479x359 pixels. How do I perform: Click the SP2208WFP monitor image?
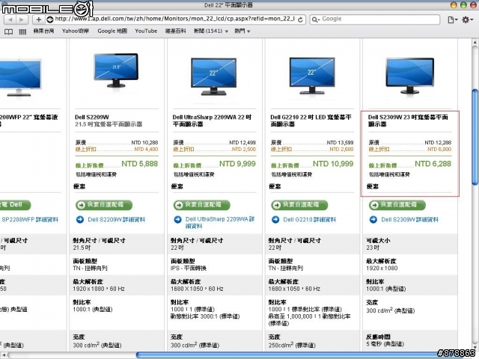(20, 78)
